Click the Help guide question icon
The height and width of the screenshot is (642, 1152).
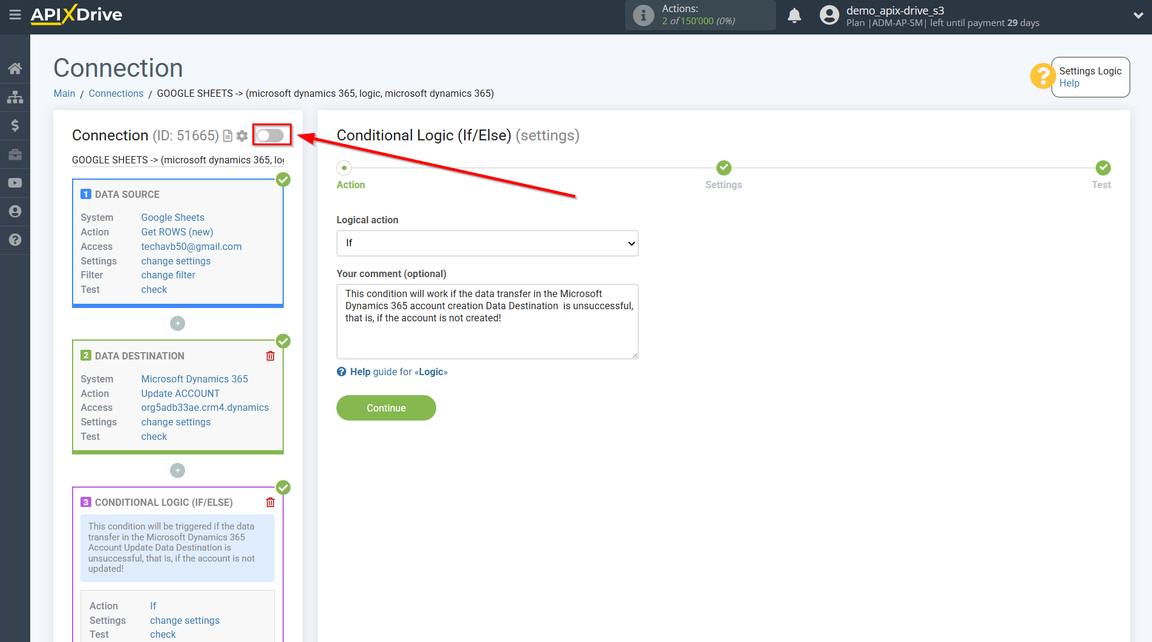(x=342, y=372)
